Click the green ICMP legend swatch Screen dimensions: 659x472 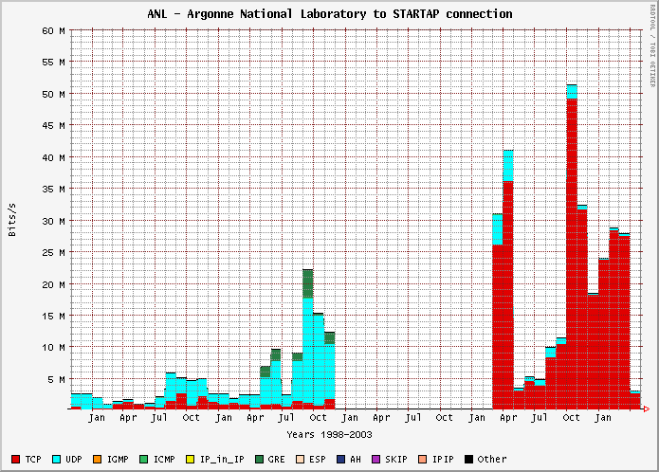click(x=144, y=459)
